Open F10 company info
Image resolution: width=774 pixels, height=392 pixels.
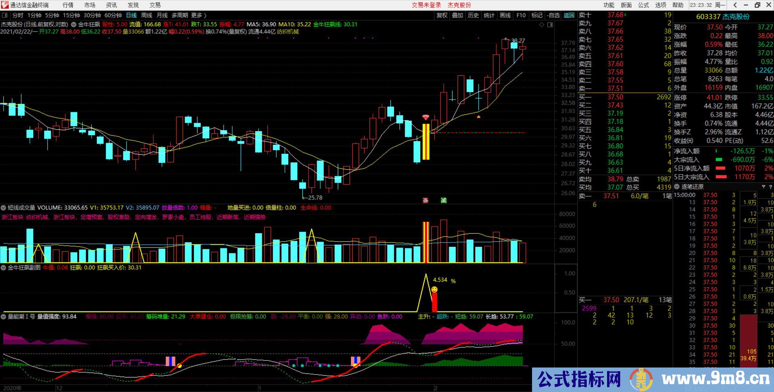pos(521,15)
